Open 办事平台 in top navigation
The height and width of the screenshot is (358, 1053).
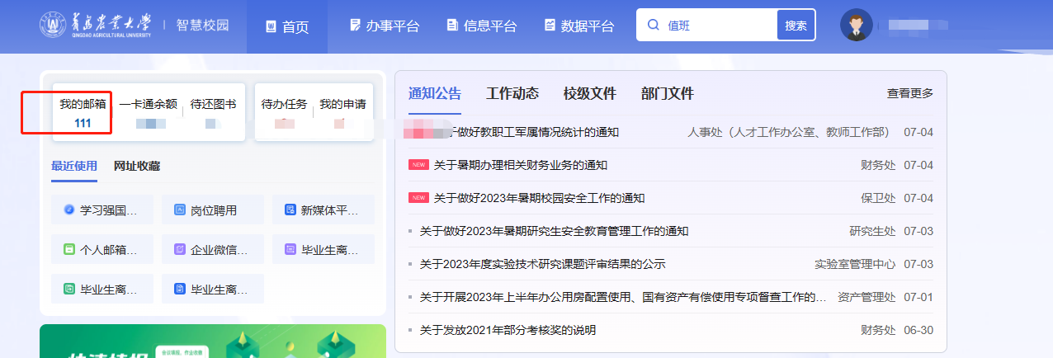tap(385, 26)
